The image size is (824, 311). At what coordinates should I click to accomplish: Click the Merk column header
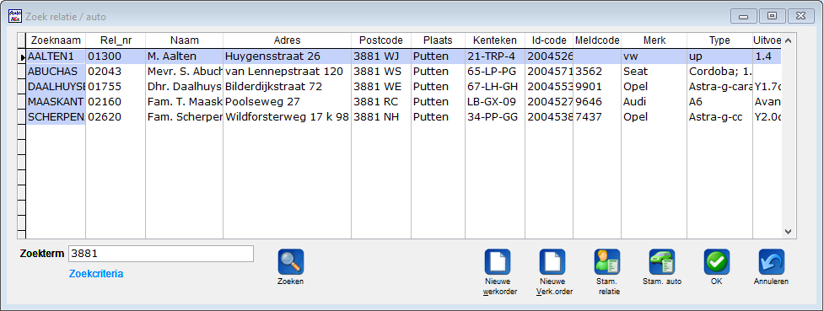click(654, 40)
